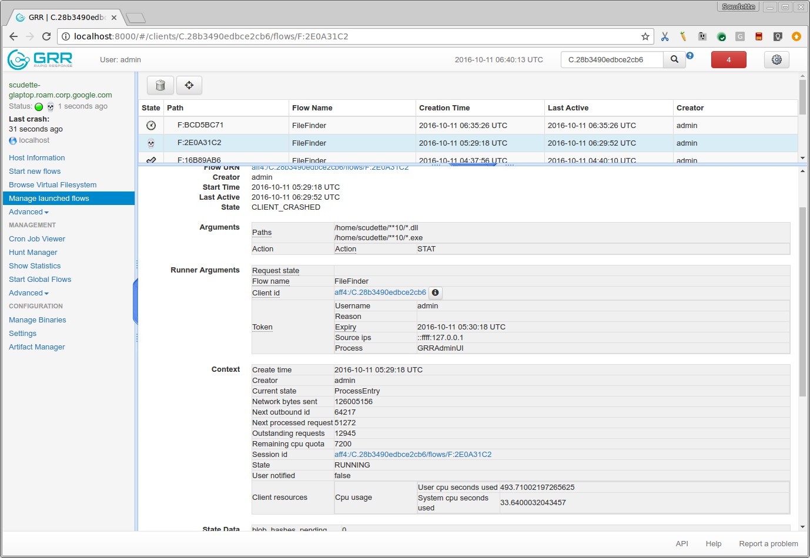Image resolution: width=810 pixels, height=558 pixels.
Task: Open Browse Virtual Filesystem link
Action: 52,185
